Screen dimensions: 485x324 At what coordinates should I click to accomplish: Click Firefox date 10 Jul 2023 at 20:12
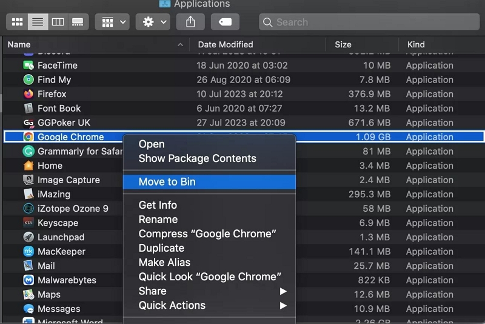(x=239, y=94)
